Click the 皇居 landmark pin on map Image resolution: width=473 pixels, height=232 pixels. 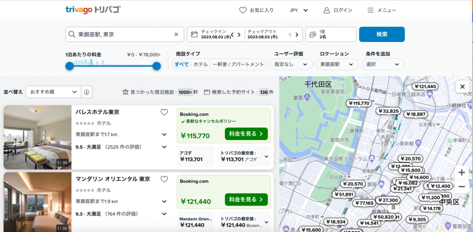[307, 97]
